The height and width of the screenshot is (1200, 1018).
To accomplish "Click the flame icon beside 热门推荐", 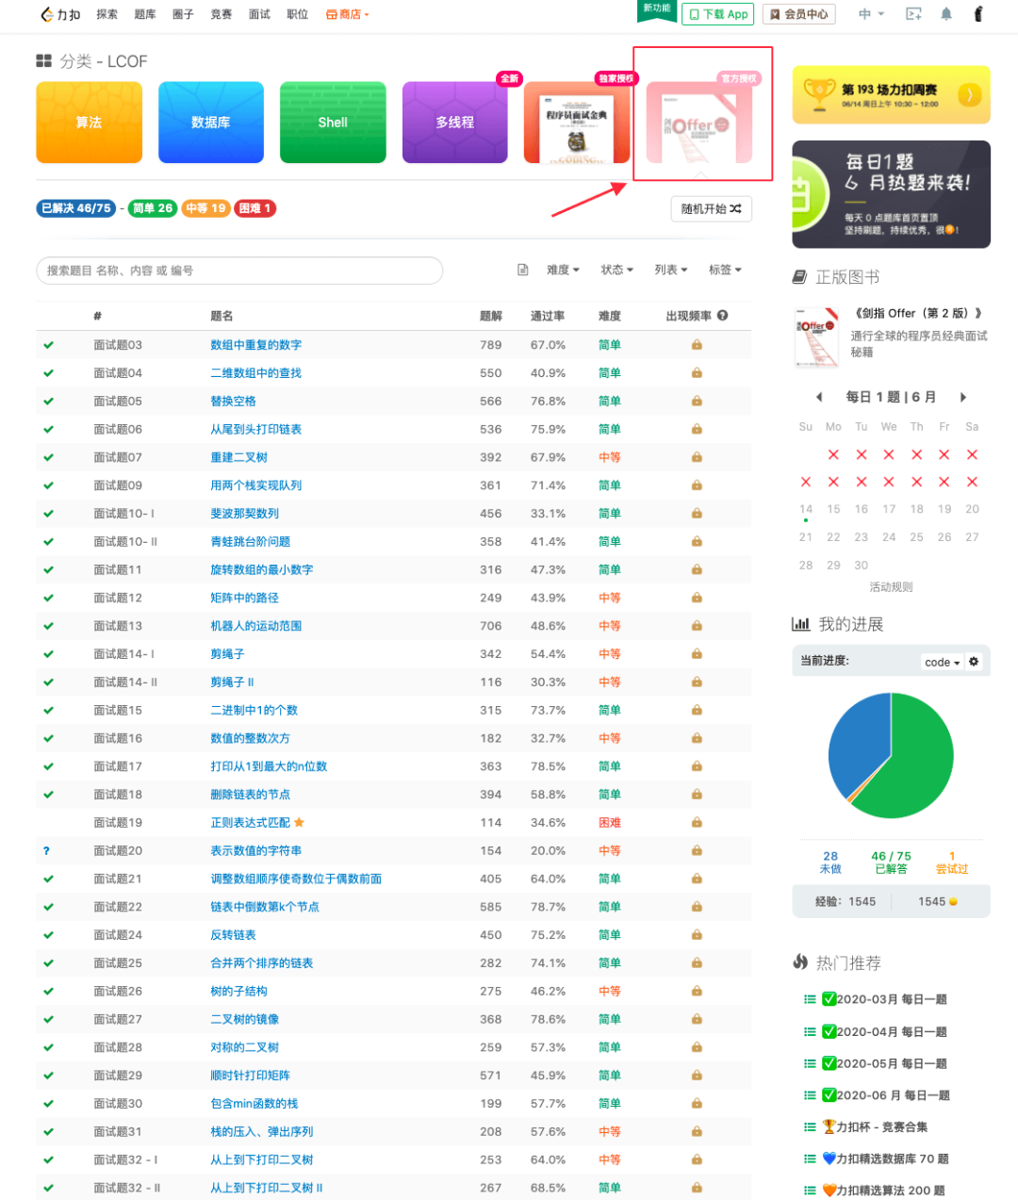I will click(800, 962).
